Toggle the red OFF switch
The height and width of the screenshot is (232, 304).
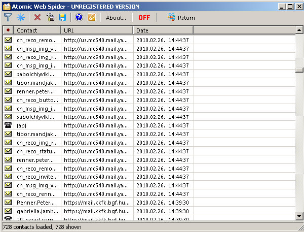pyautogui.click(x=144, y=18)
